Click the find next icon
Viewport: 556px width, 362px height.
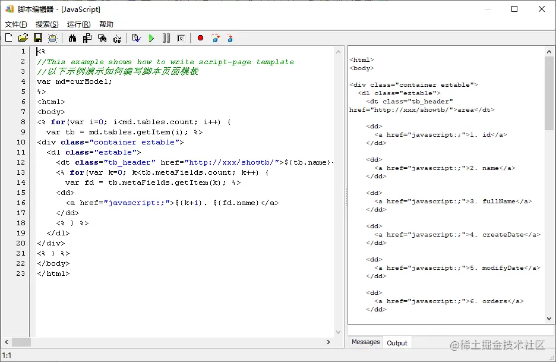[x=102, y=38]
